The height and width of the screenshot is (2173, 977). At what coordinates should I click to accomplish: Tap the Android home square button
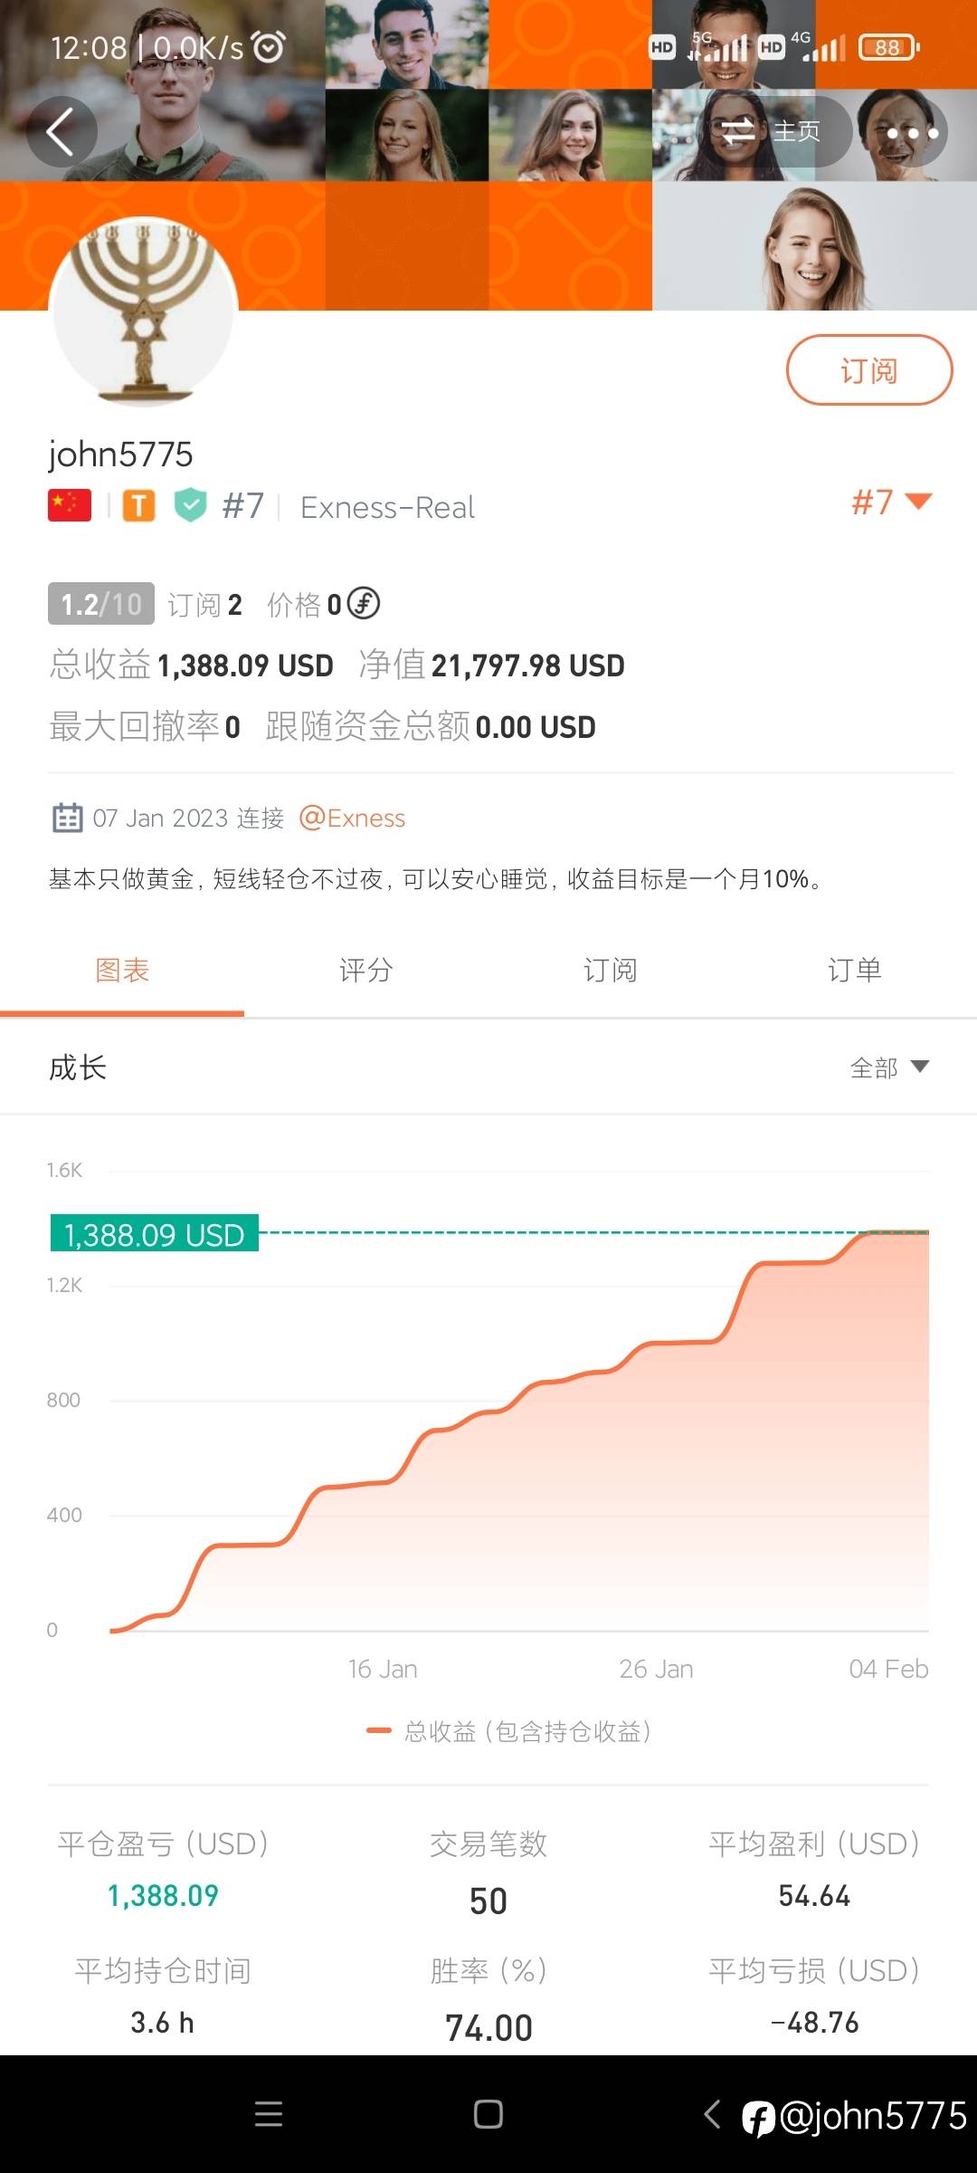tap(488, 2114)
